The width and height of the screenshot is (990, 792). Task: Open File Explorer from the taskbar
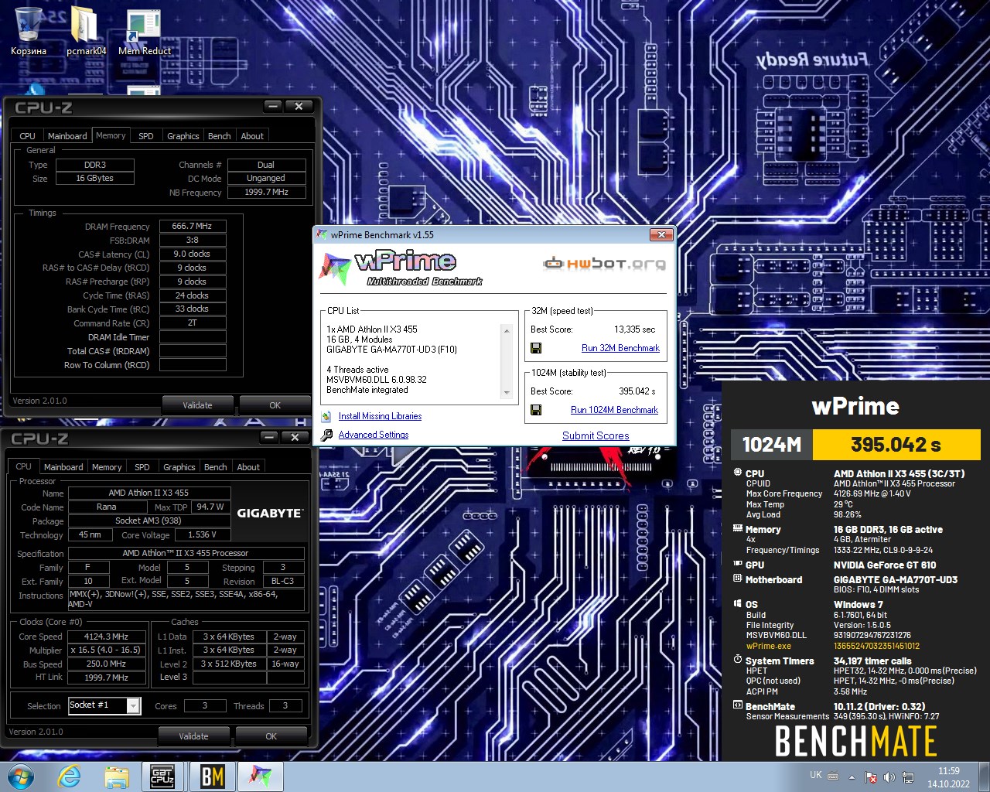click(x=117, y=777)
